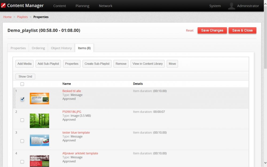Screen dimensions: 267x167
Task: Select checkbox for tester blue template
Action: tap(22, 141)
